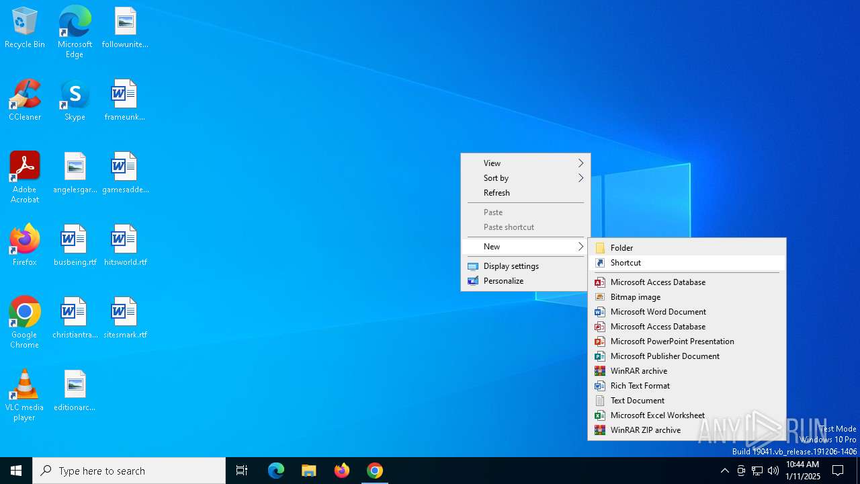Select the editionarc image file icon

(x=75, y=391)
